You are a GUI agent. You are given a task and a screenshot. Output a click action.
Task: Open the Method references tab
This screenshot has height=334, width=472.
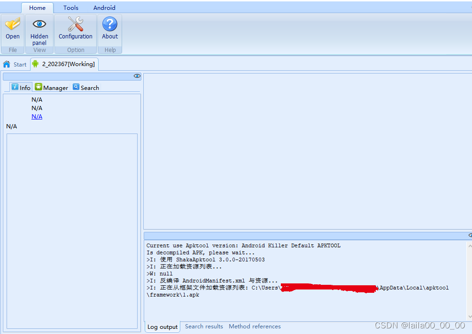click(255, 327)
